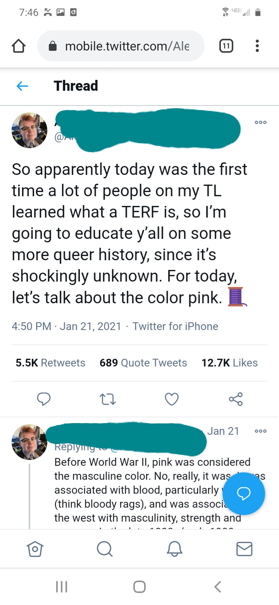This screenshot has height=605, width=279.
Task: Like the tweet with heart icon
Action: click(x=172, y=399)
